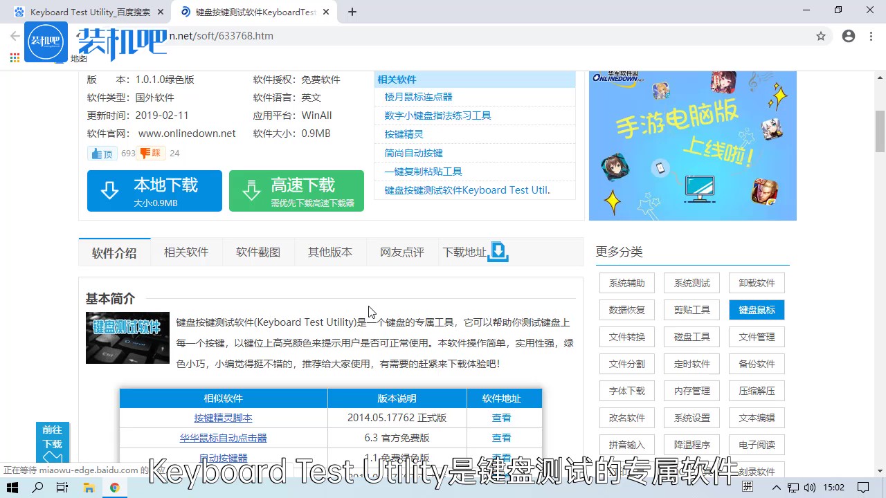The image size is (886, 498).
Task: Click the 下载地址 download arrow icon
Action: (498, 252)
